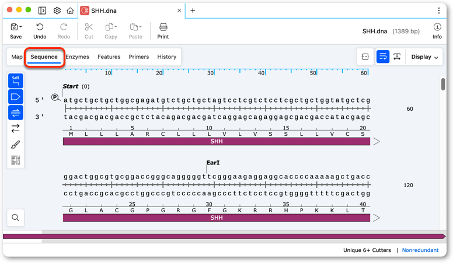The height and width of the screenshot is (263, 453).
Task: Click the Redo button
Action: tap(64, 31)
